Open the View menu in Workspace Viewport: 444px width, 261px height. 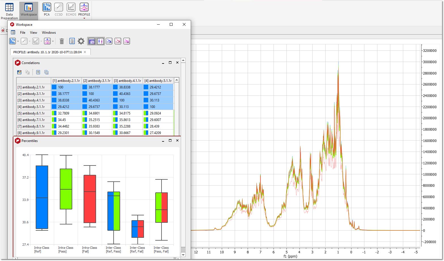[33, 33]
